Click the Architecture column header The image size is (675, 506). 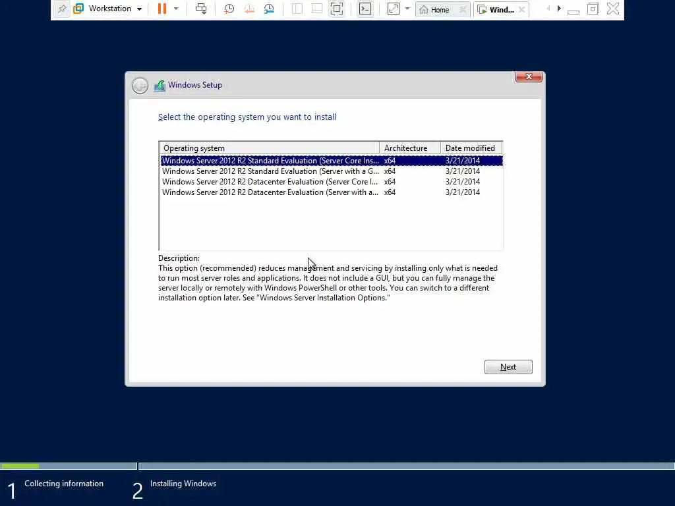click(x=410, y=148)
